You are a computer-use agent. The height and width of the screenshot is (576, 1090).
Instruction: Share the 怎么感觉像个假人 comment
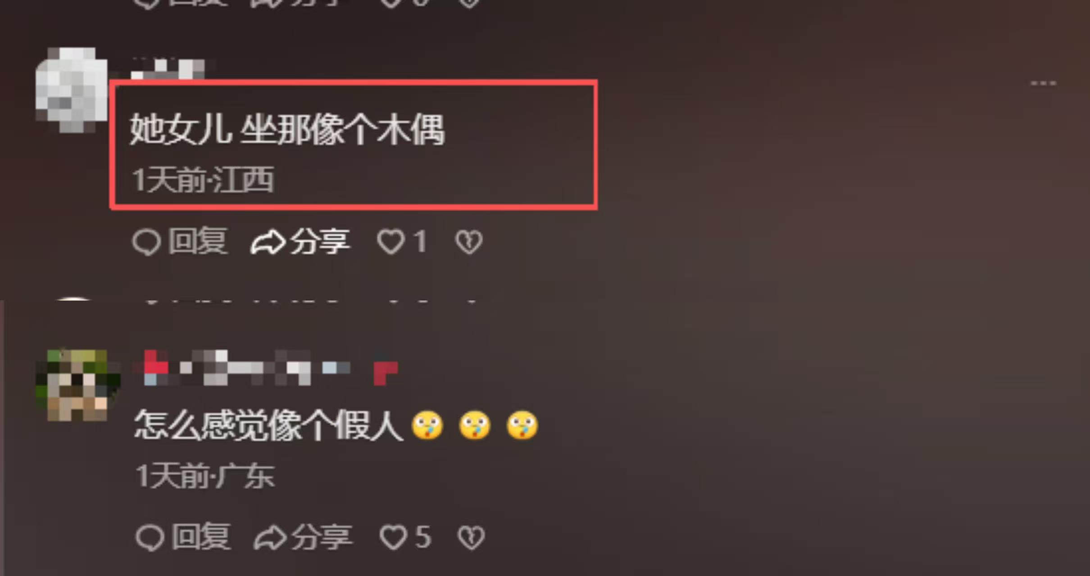point(303,537)
